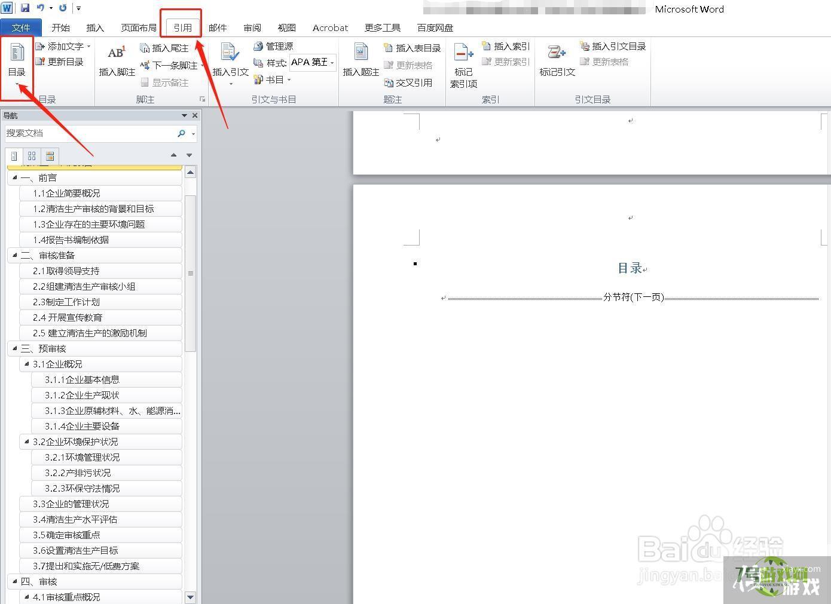The image size is (831, 604).
Task: Collapse the 三、预审核 heading
Action: point(15,348)
